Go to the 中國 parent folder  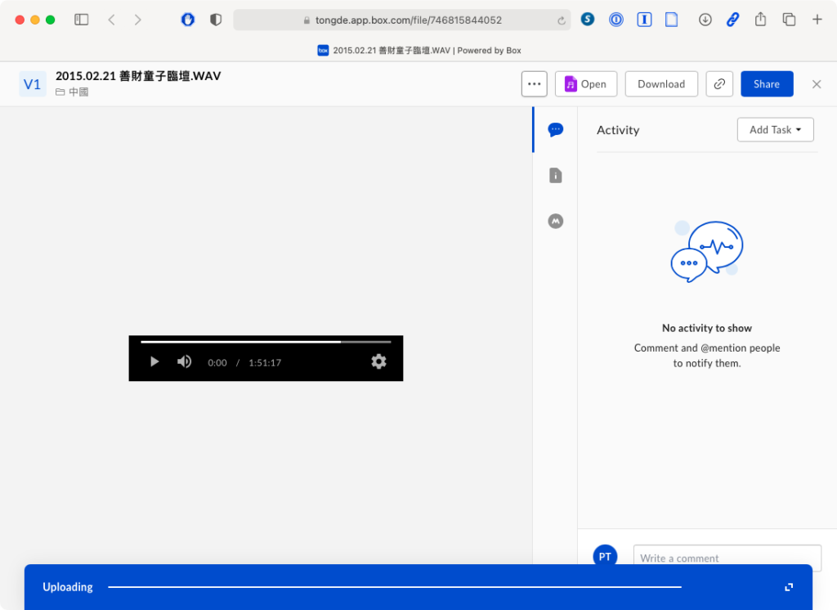coord(78,92)
